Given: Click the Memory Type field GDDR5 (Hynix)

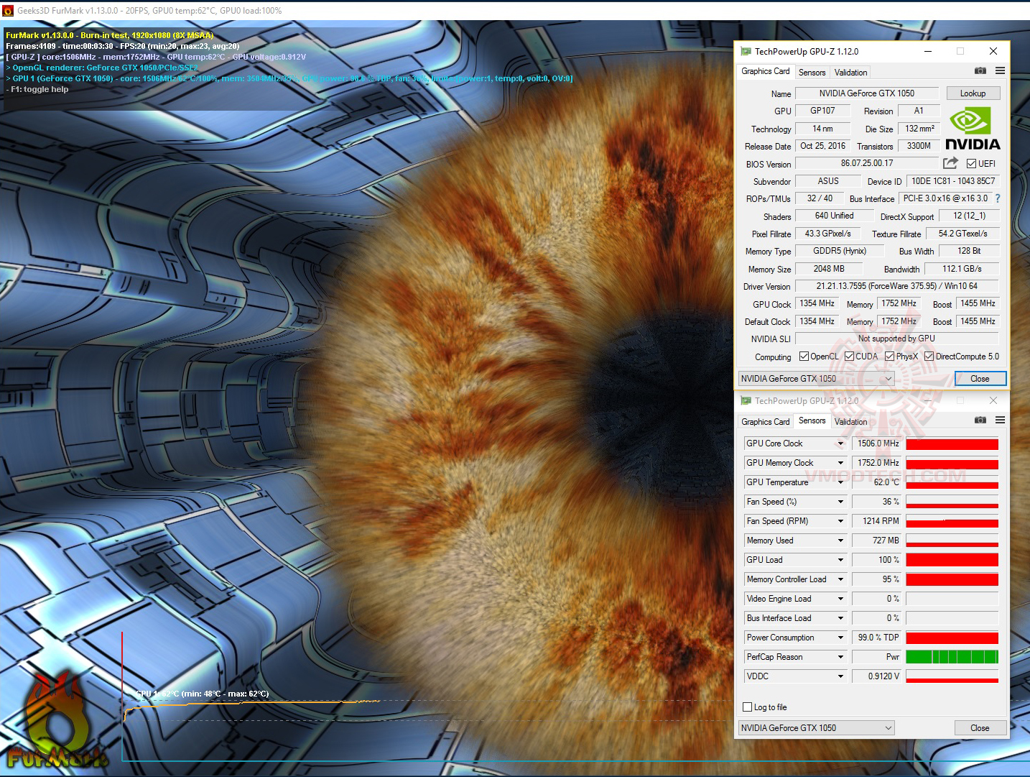Looking at the screenshot, I should coord(840,251).
